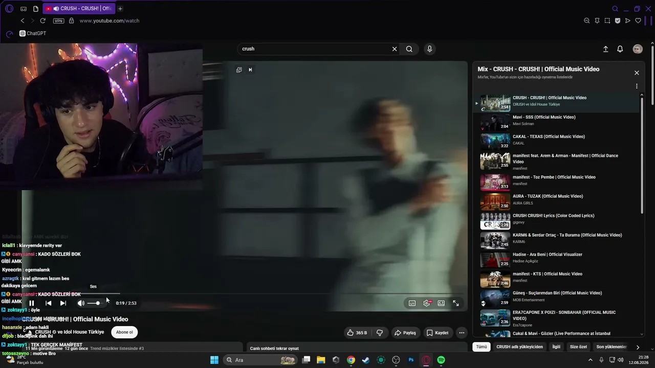Viewport: 655px width, 368px height.
Task: Open a new browser tab
Action: 120,9
